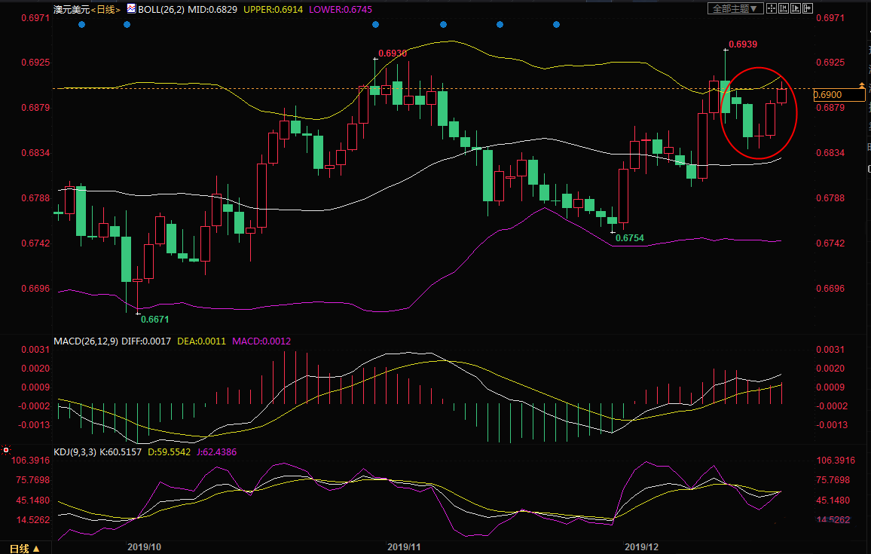Click the orange up-arrow marker above 0.6900
The image size is (871, 554).
tap(862, 84)
